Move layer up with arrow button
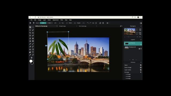171x96 pixels. (x=130, y=60)
